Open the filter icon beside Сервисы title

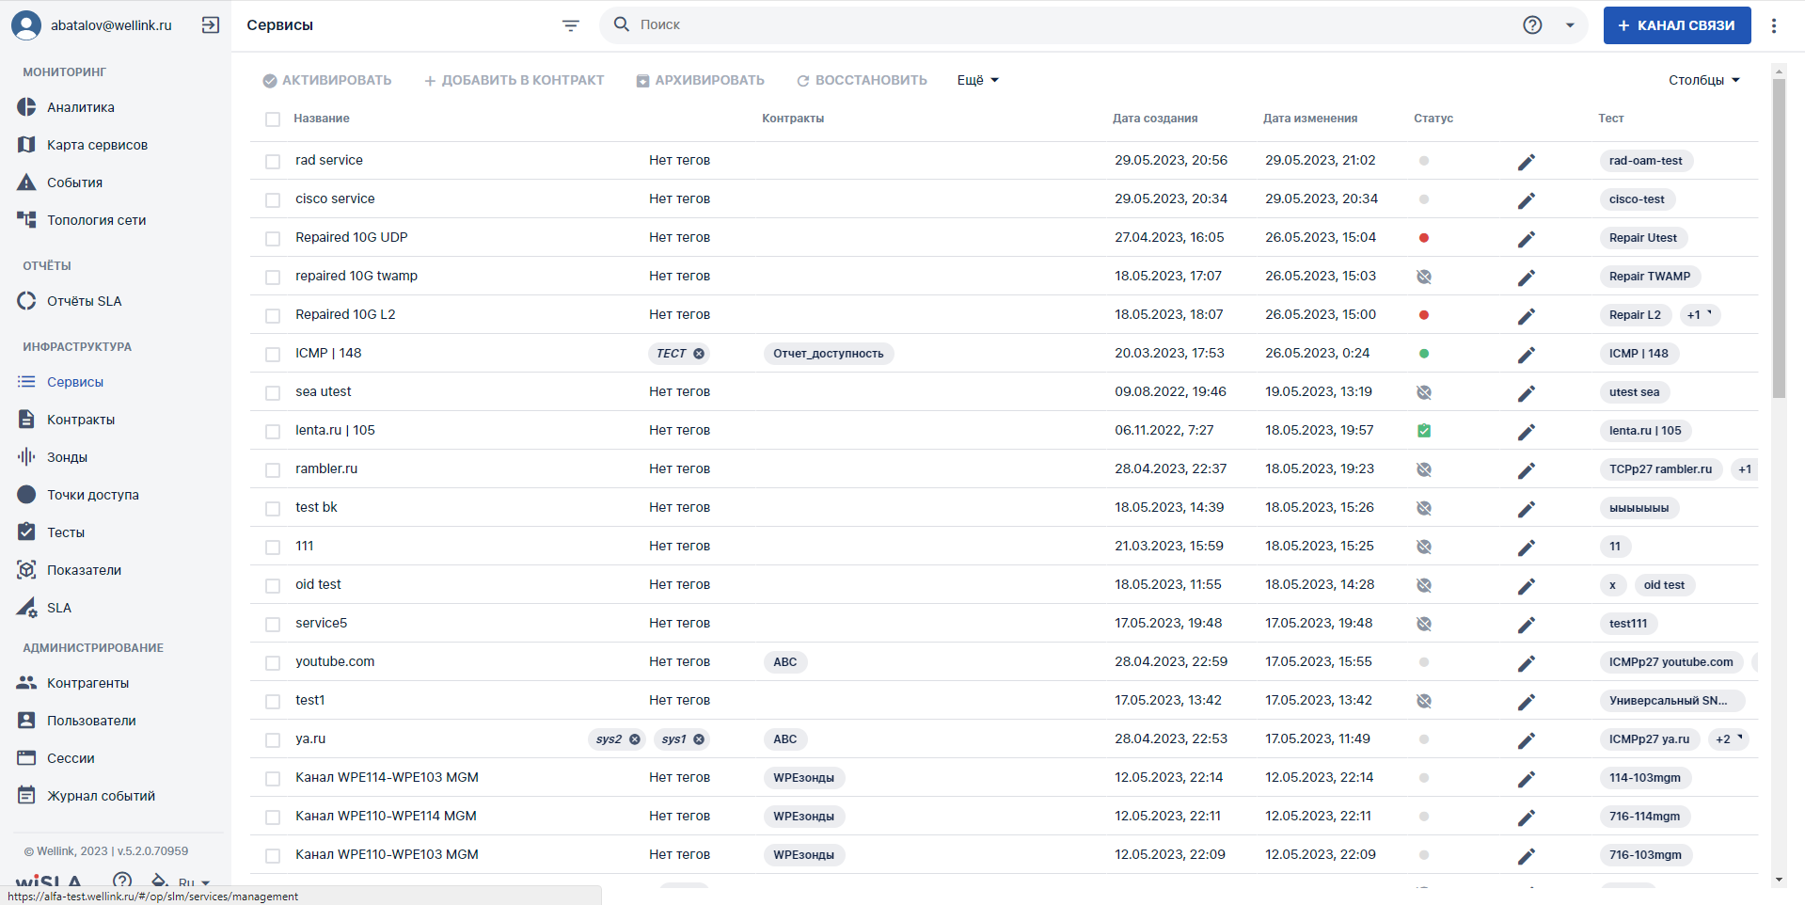570,25
